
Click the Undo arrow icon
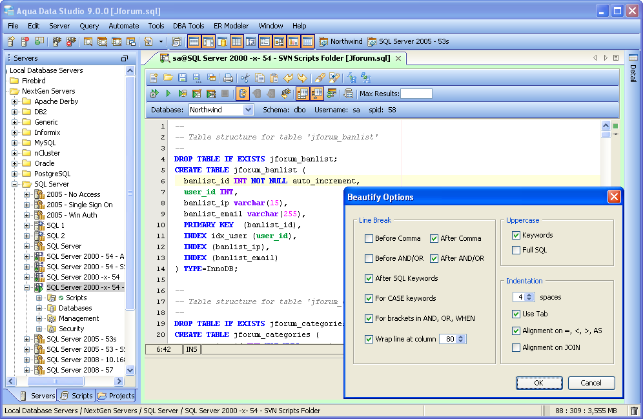(x=289, y=78)
